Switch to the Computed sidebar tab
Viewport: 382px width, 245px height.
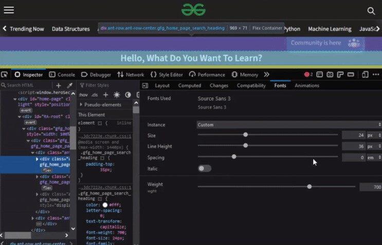tap(190, 85)
